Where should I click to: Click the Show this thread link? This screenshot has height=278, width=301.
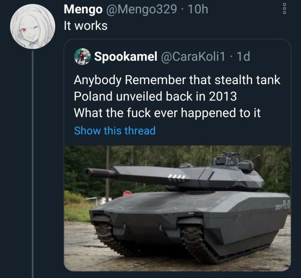pos(115,131)
